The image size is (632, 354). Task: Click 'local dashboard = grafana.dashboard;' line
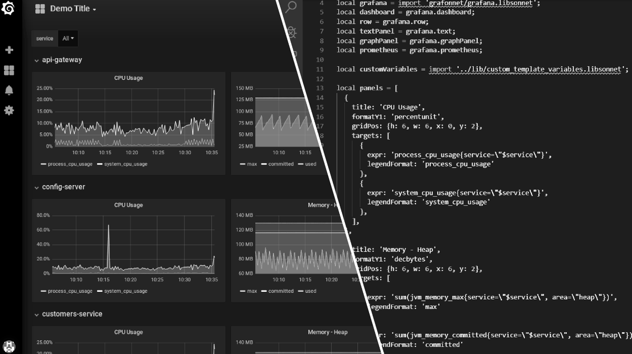coord(406,12)
